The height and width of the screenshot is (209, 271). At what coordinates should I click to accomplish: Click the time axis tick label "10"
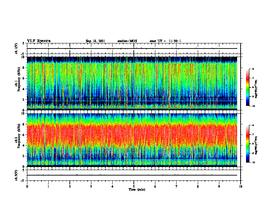tap(241, 186)
